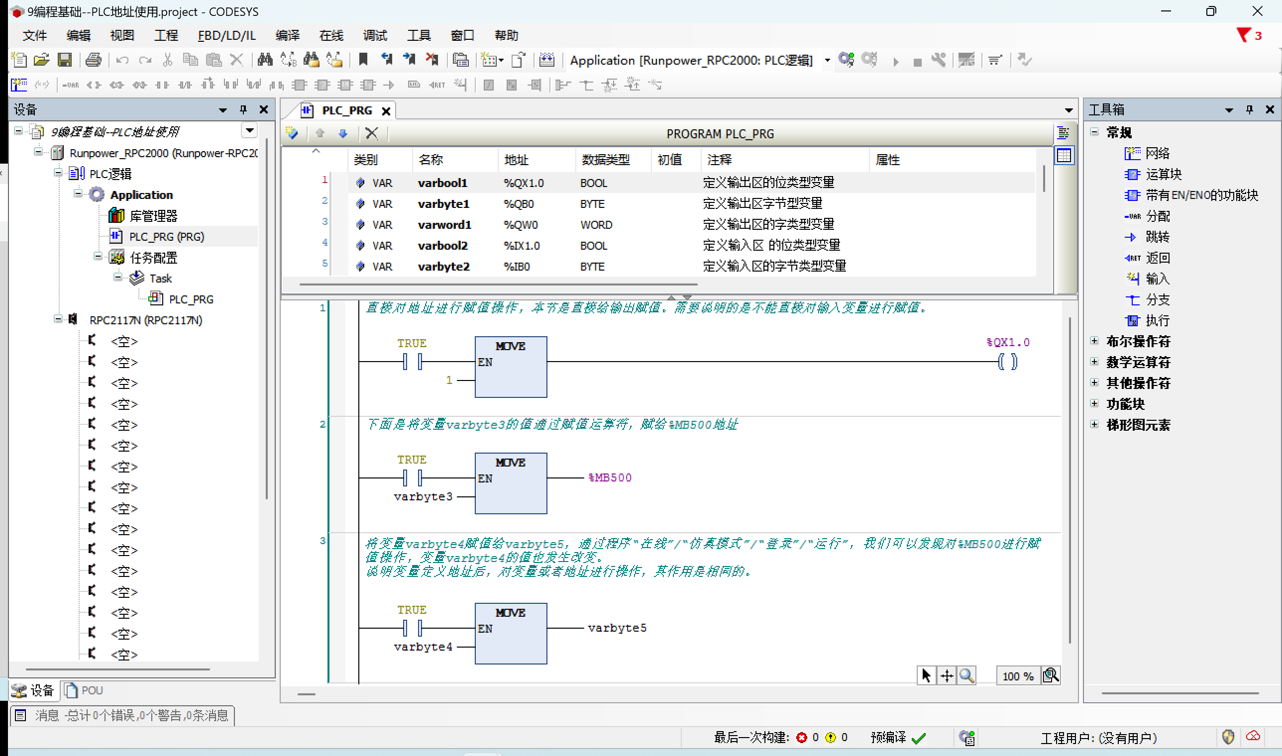This screenshot has height=756, width=1282.
Task: Expand the 布尔操作符 toolbox group
Action: [1094, 340]
